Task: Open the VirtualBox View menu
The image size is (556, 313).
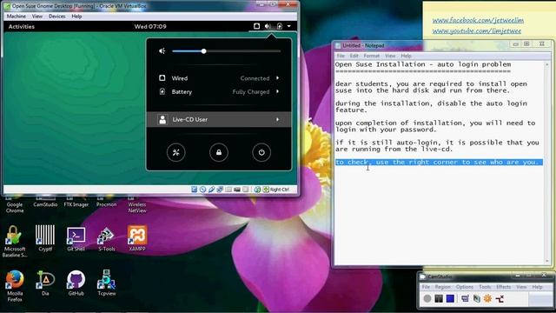Action: click(36, 17)
